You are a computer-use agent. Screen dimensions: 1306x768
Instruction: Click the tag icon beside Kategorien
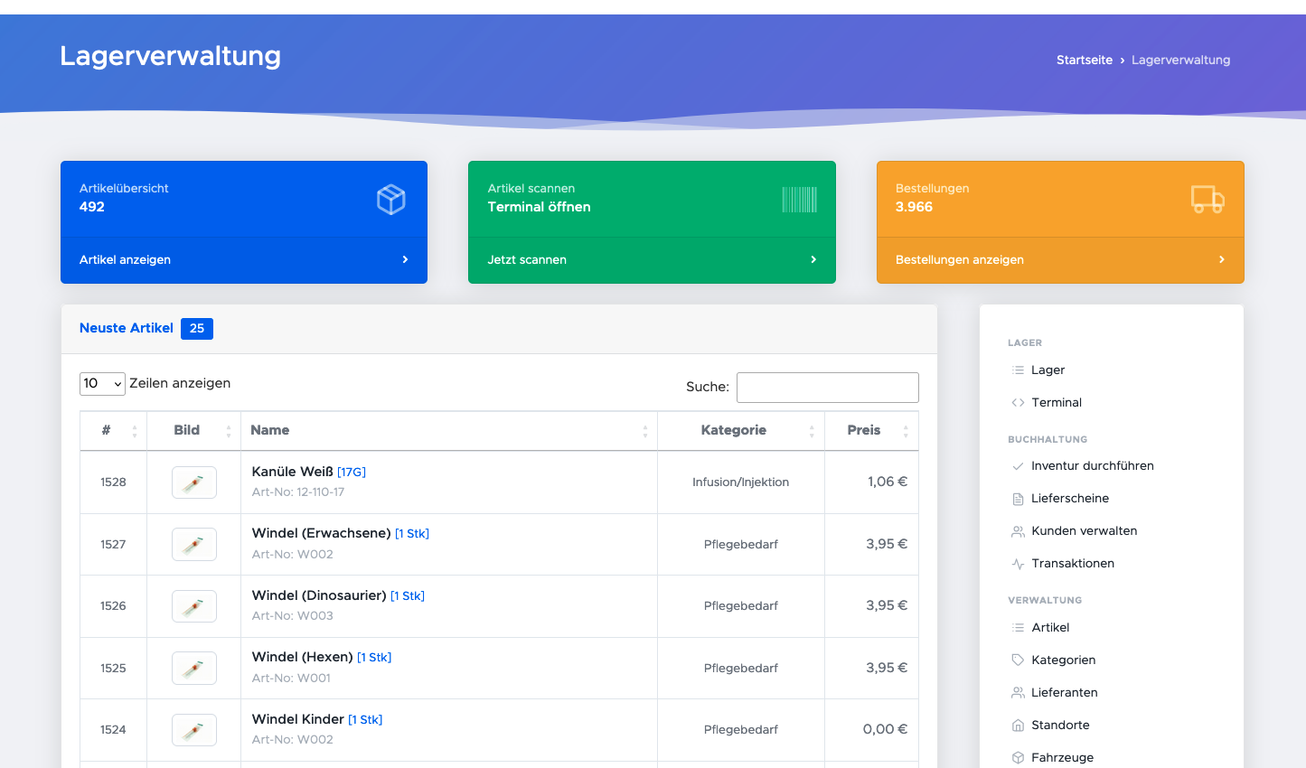(x=1018, y=660)
